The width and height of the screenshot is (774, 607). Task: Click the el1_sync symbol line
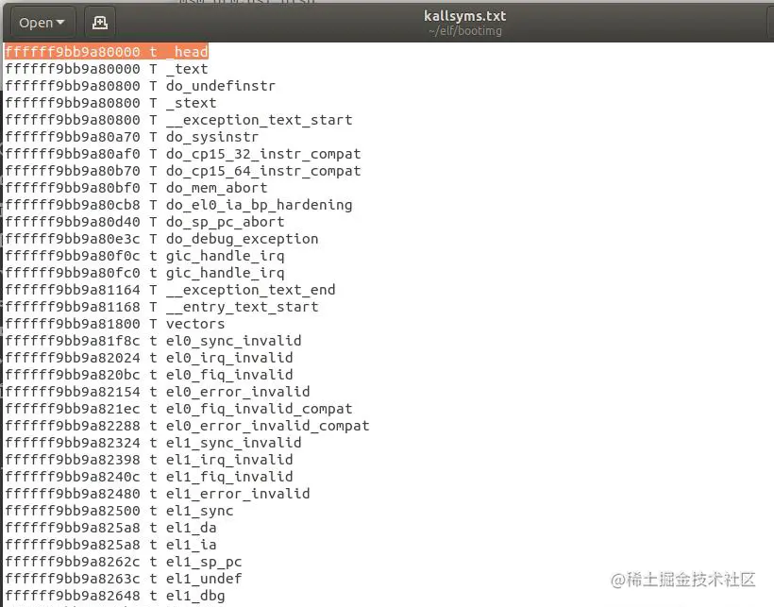click(x=119, y=511)
